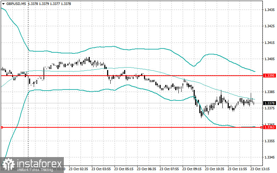Click the OHLC values 1.3378 1.3379 1.3377 1.3378
Viewport: 277px width, 173px height.
pos(50,4)
